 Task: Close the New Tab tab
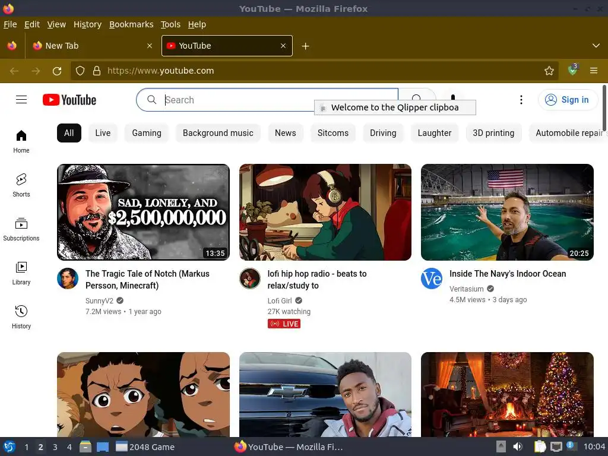point(150,46)
